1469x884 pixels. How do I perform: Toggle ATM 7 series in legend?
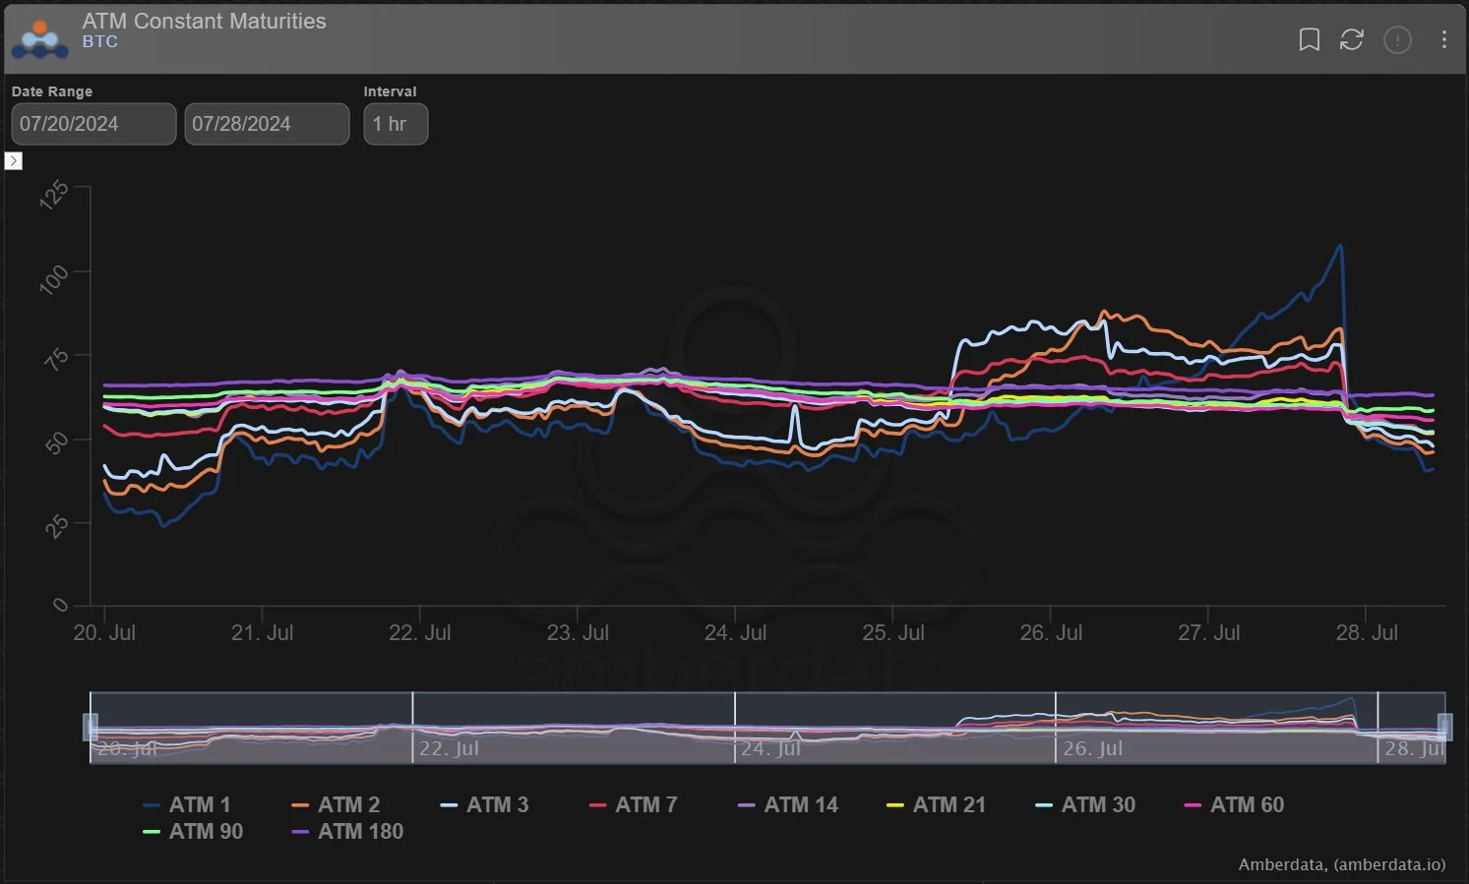pyautogui.click(x=633, y=804)
